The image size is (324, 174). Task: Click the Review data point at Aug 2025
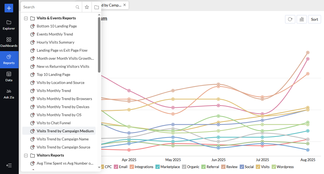click(308, 53)
